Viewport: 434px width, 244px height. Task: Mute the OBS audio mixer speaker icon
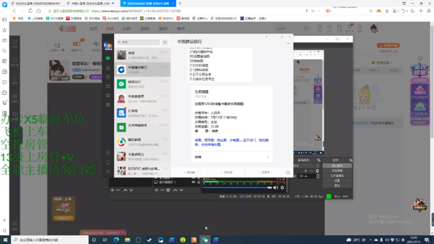276,188
